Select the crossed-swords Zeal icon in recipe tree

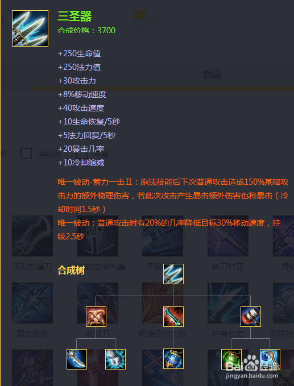pos(96,317)
